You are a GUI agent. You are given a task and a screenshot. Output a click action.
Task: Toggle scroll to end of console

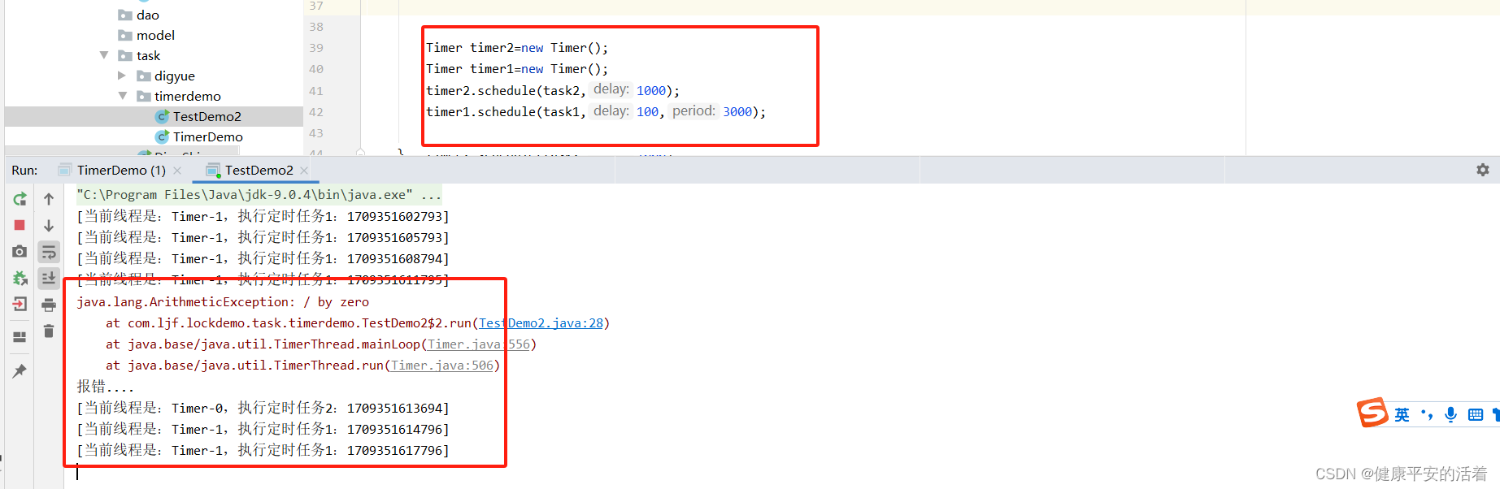pos(49,278)
